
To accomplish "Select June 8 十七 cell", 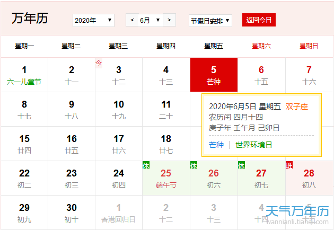I will pyautogui.click(x=24, y=110).
